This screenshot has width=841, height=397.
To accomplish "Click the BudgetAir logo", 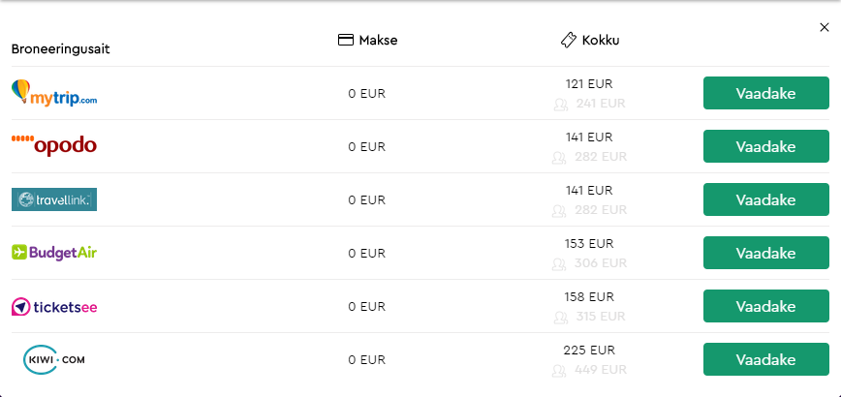I will [54, 253].
